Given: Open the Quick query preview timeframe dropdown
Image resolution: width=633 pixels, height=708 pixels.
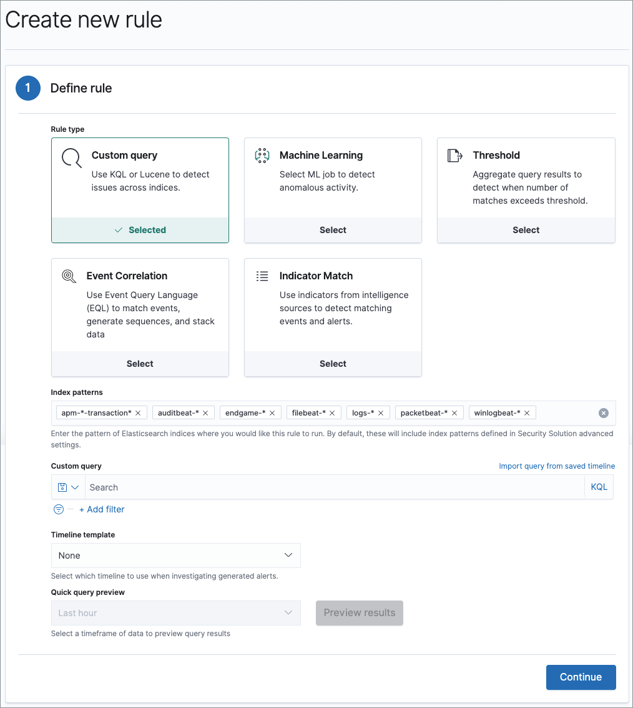Looking at the screenshot, I should coord(175,613).
